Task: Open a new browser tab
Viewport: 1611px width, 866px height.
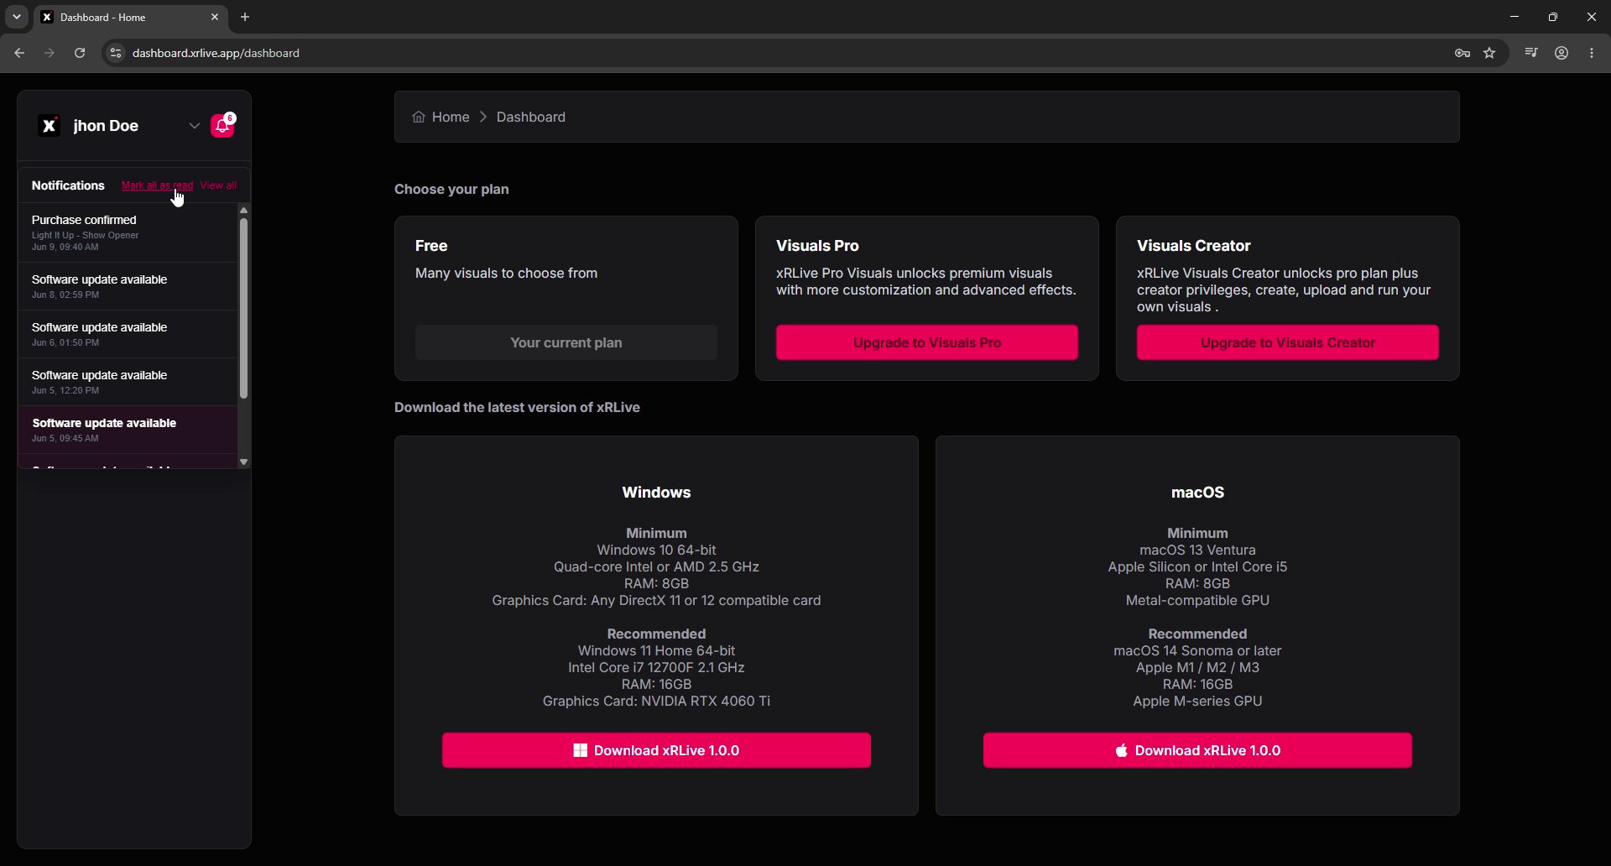Action: (245, 17)
